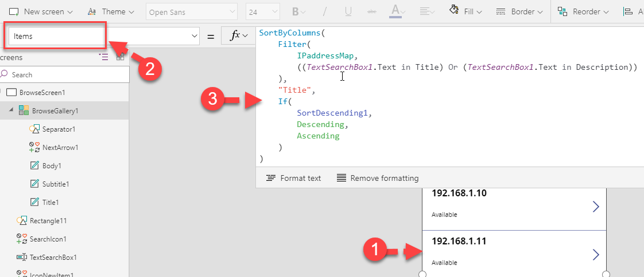644x277 pixels.
Task: Click the Subtitle1 label icon
Action: [x=34, y=184]
